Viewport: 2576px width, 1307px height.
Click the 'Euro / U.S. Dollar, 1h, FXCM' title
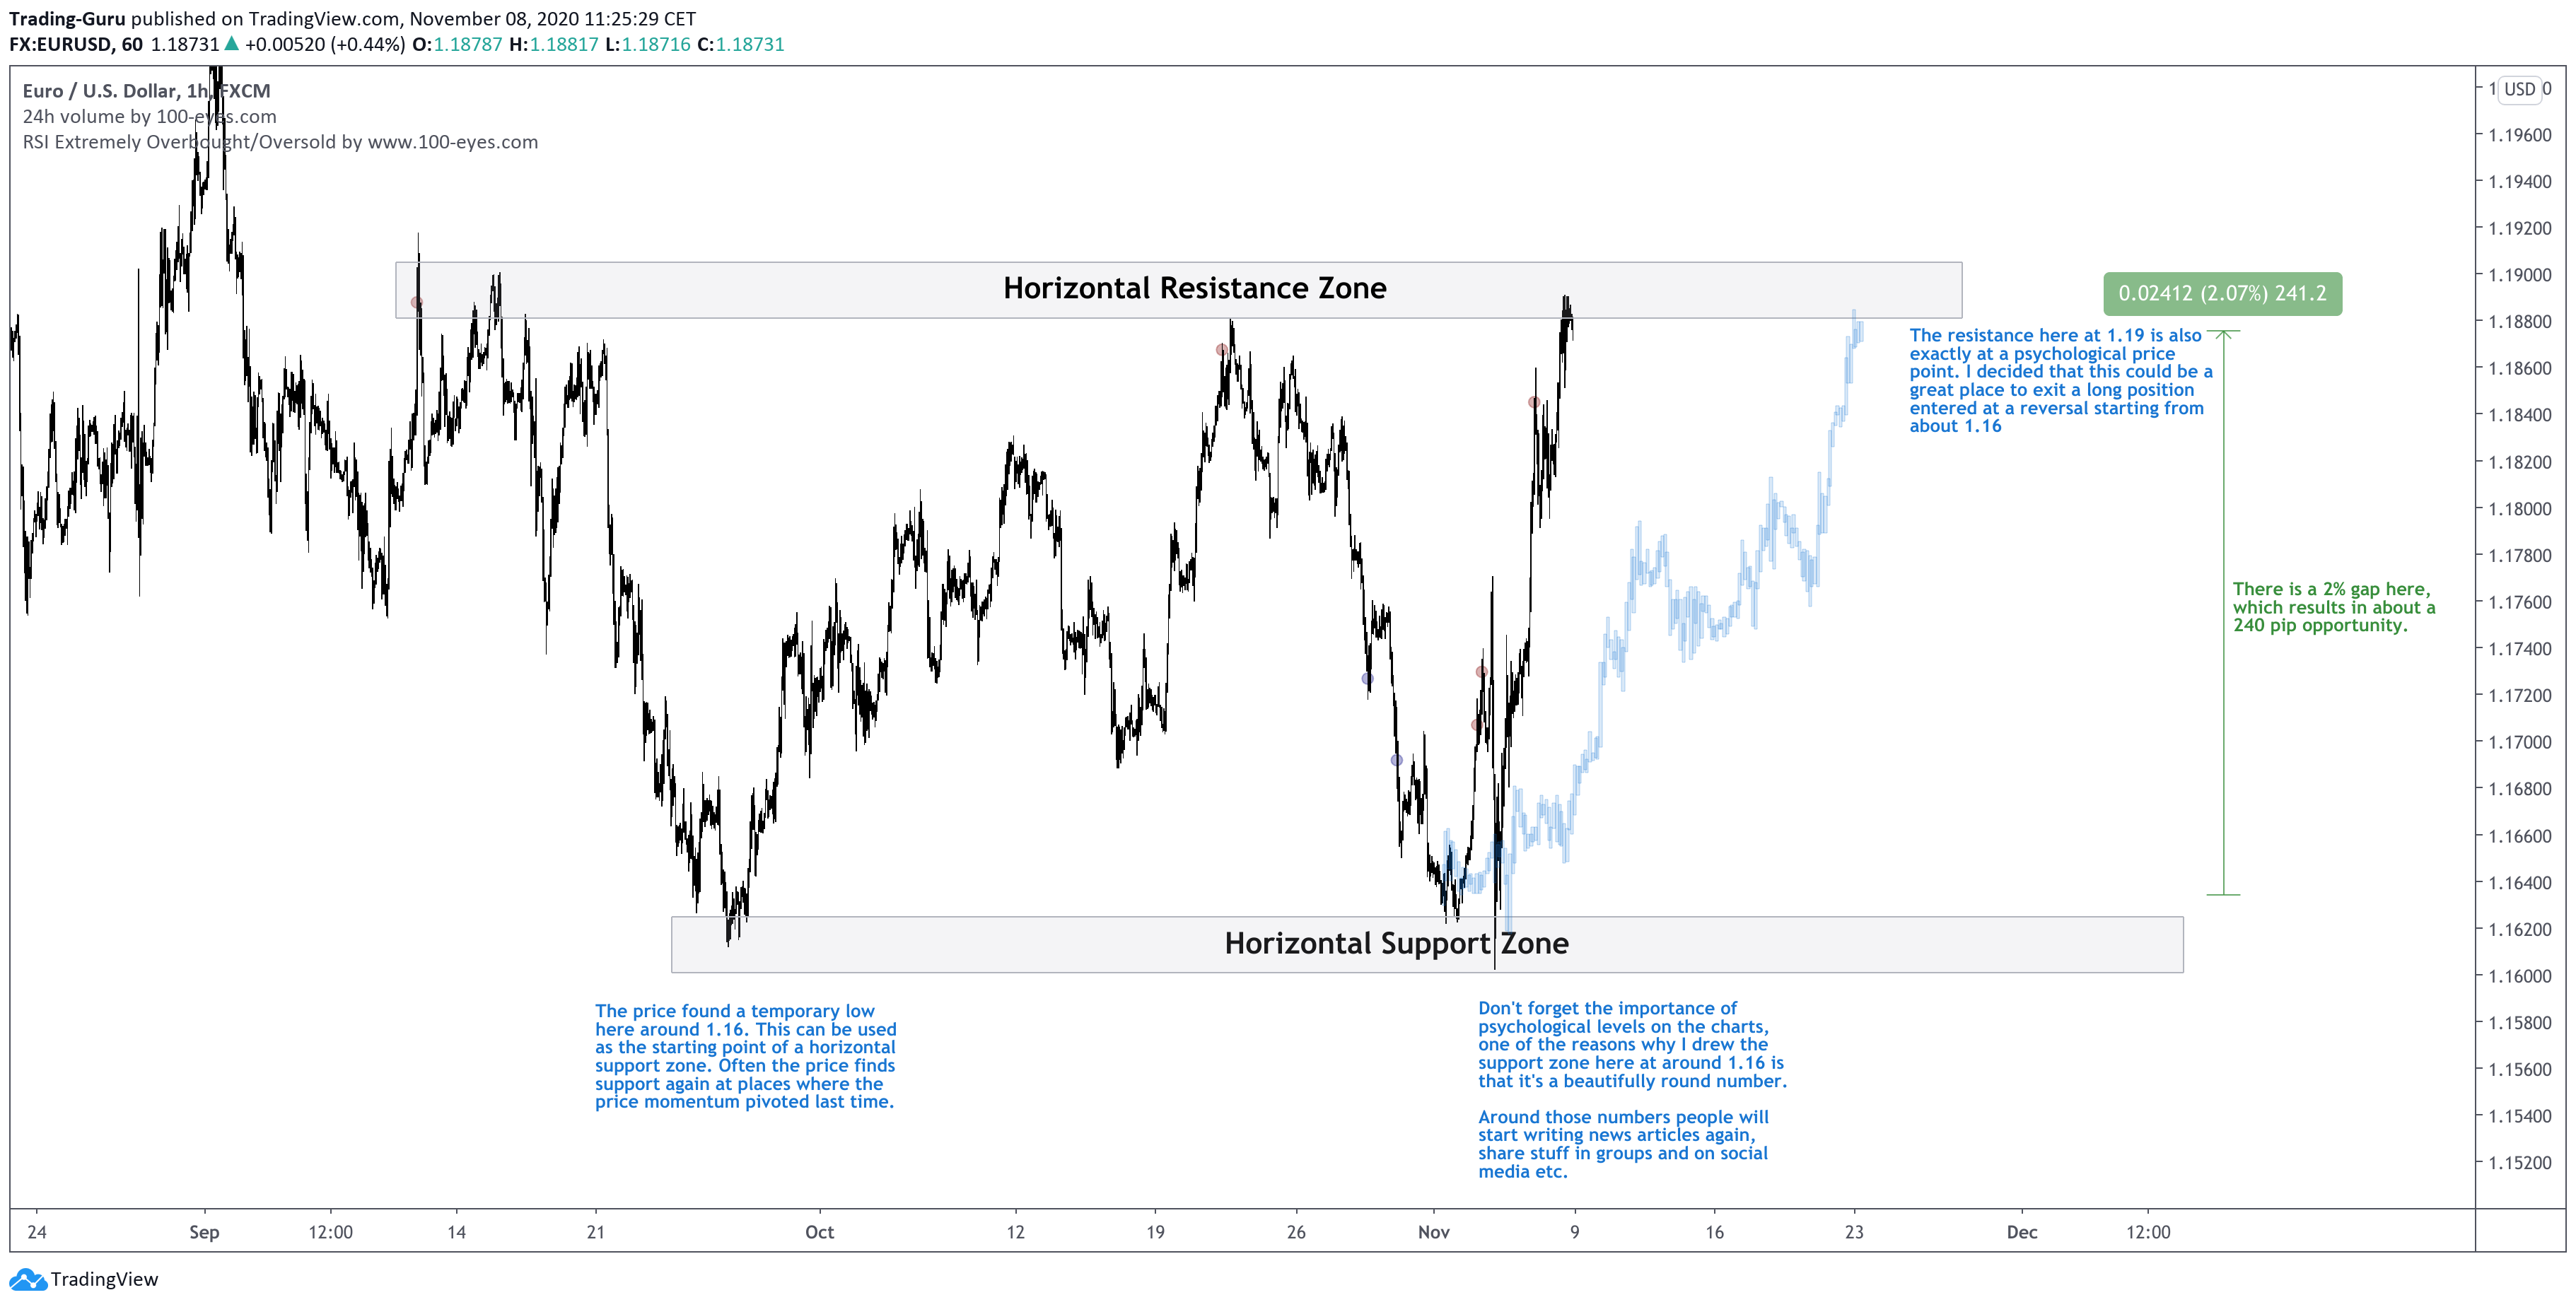click(x=146, y=91)
